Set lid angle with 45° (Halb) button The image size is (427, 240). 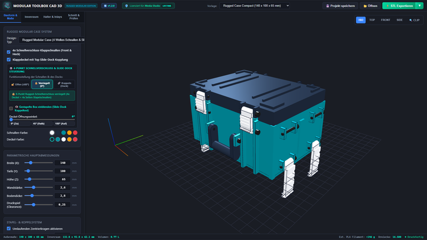pos(42,124)
